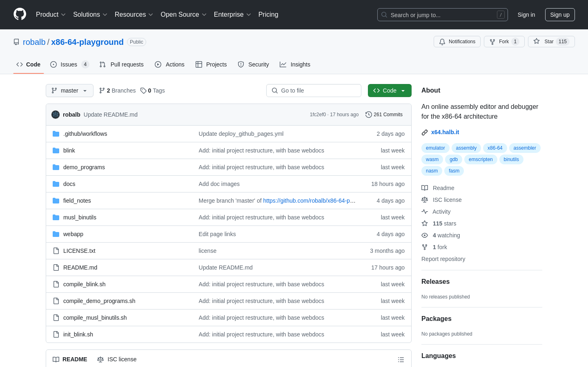
Task: Click the emscripten topic tag
Action: tap(481, 159)
